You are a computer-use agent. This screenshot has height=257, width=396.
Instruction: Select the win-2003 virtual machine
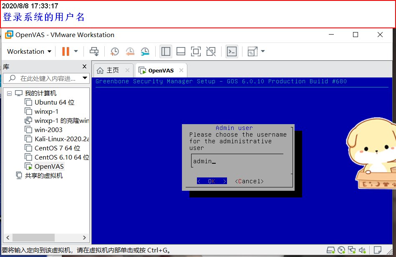tap(48, 130)
